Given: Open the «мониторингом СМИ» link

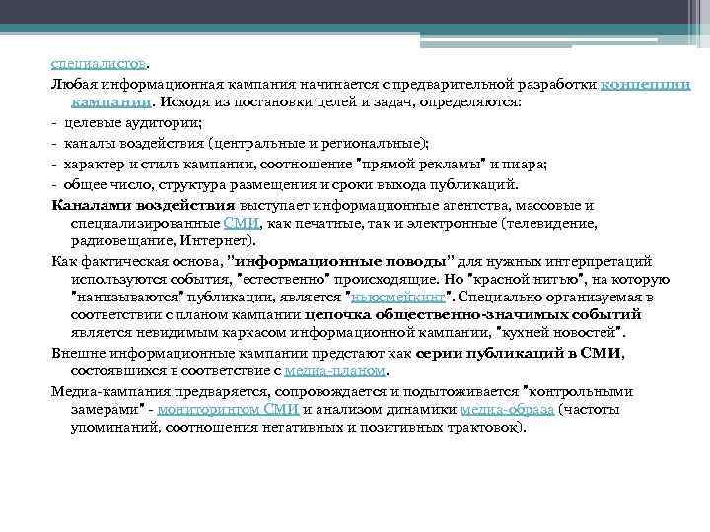Looking at the screenshot, I should tap(228, 409).
